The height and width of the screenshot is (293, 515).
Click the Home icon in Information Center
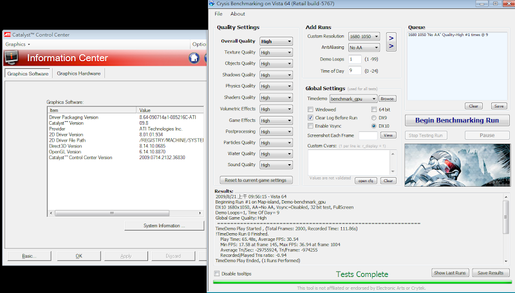pos(194,58)
